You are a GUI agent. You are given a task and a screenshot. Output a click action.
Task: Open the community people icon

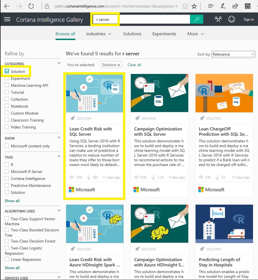(218, 19)
